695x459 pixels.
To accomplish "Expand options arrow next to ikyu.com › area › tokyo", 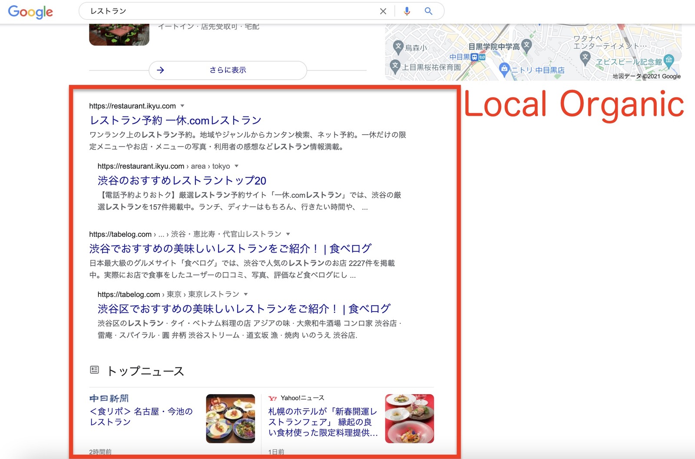I will pyautogui.click(x=237, y=166).
